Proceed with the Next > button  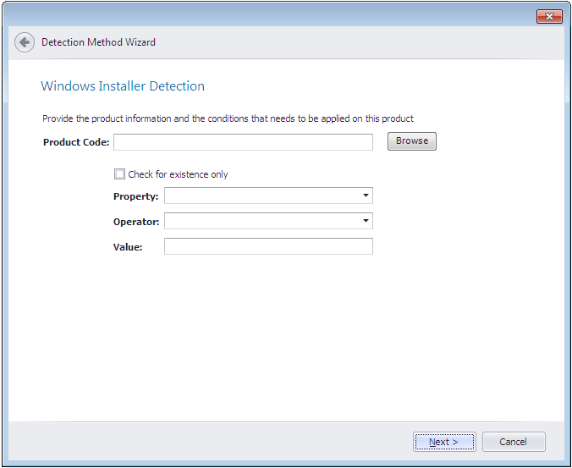444,442
